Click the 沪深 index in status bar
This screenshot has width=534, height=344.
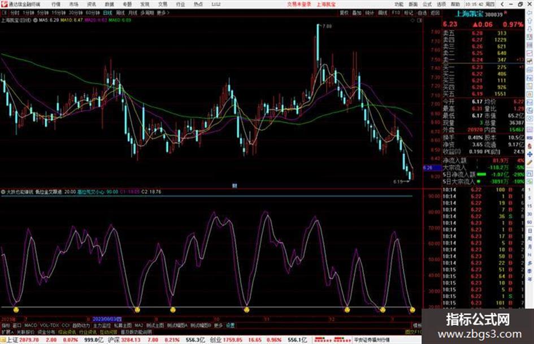(x=114, y=339)
